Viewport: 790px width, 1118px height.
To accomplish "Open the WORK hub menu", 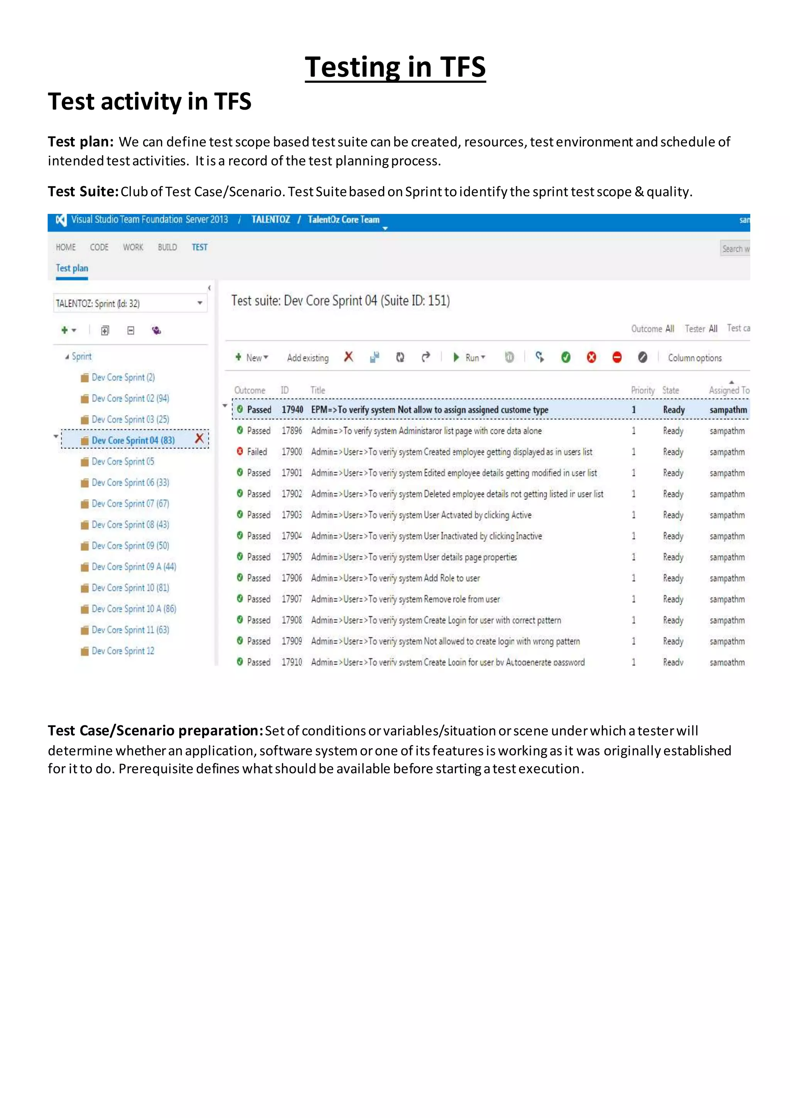I will tap(133, 247).
